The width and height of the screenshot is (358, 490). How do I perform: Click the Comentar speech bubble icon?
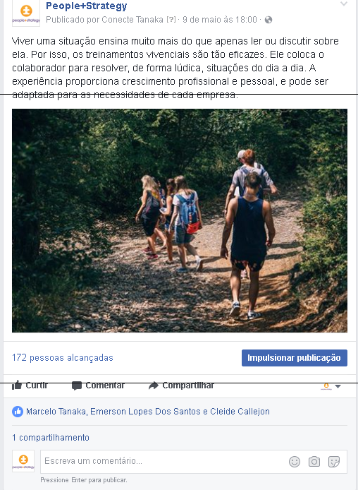[x=76, y=386]
